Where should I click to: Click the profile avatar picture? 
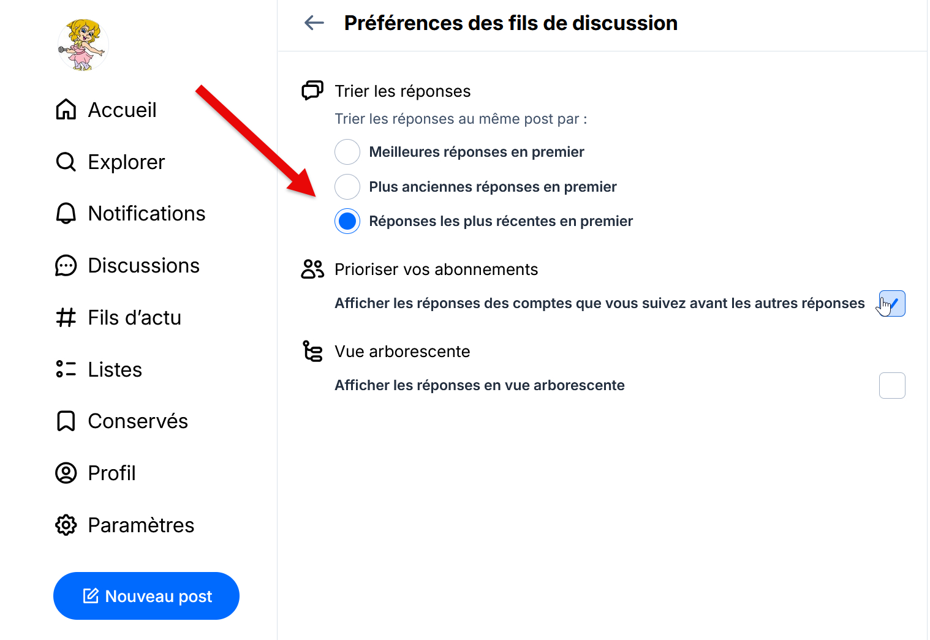(x=83, y=45)
